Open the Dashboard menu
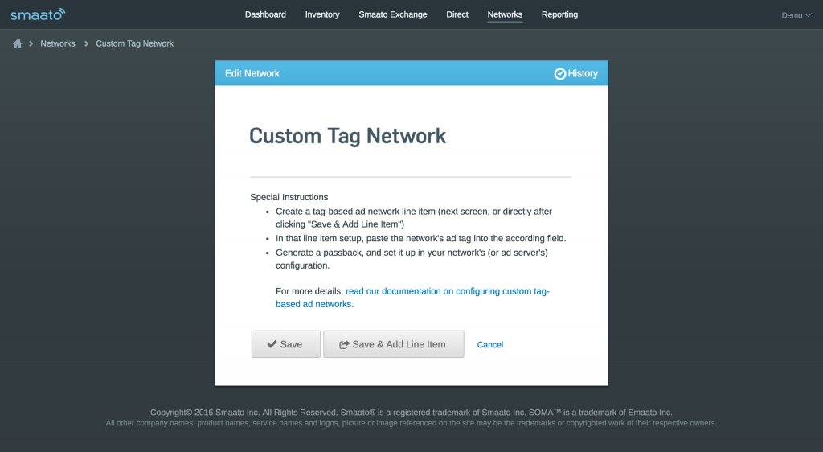 (x=265, y=14)
